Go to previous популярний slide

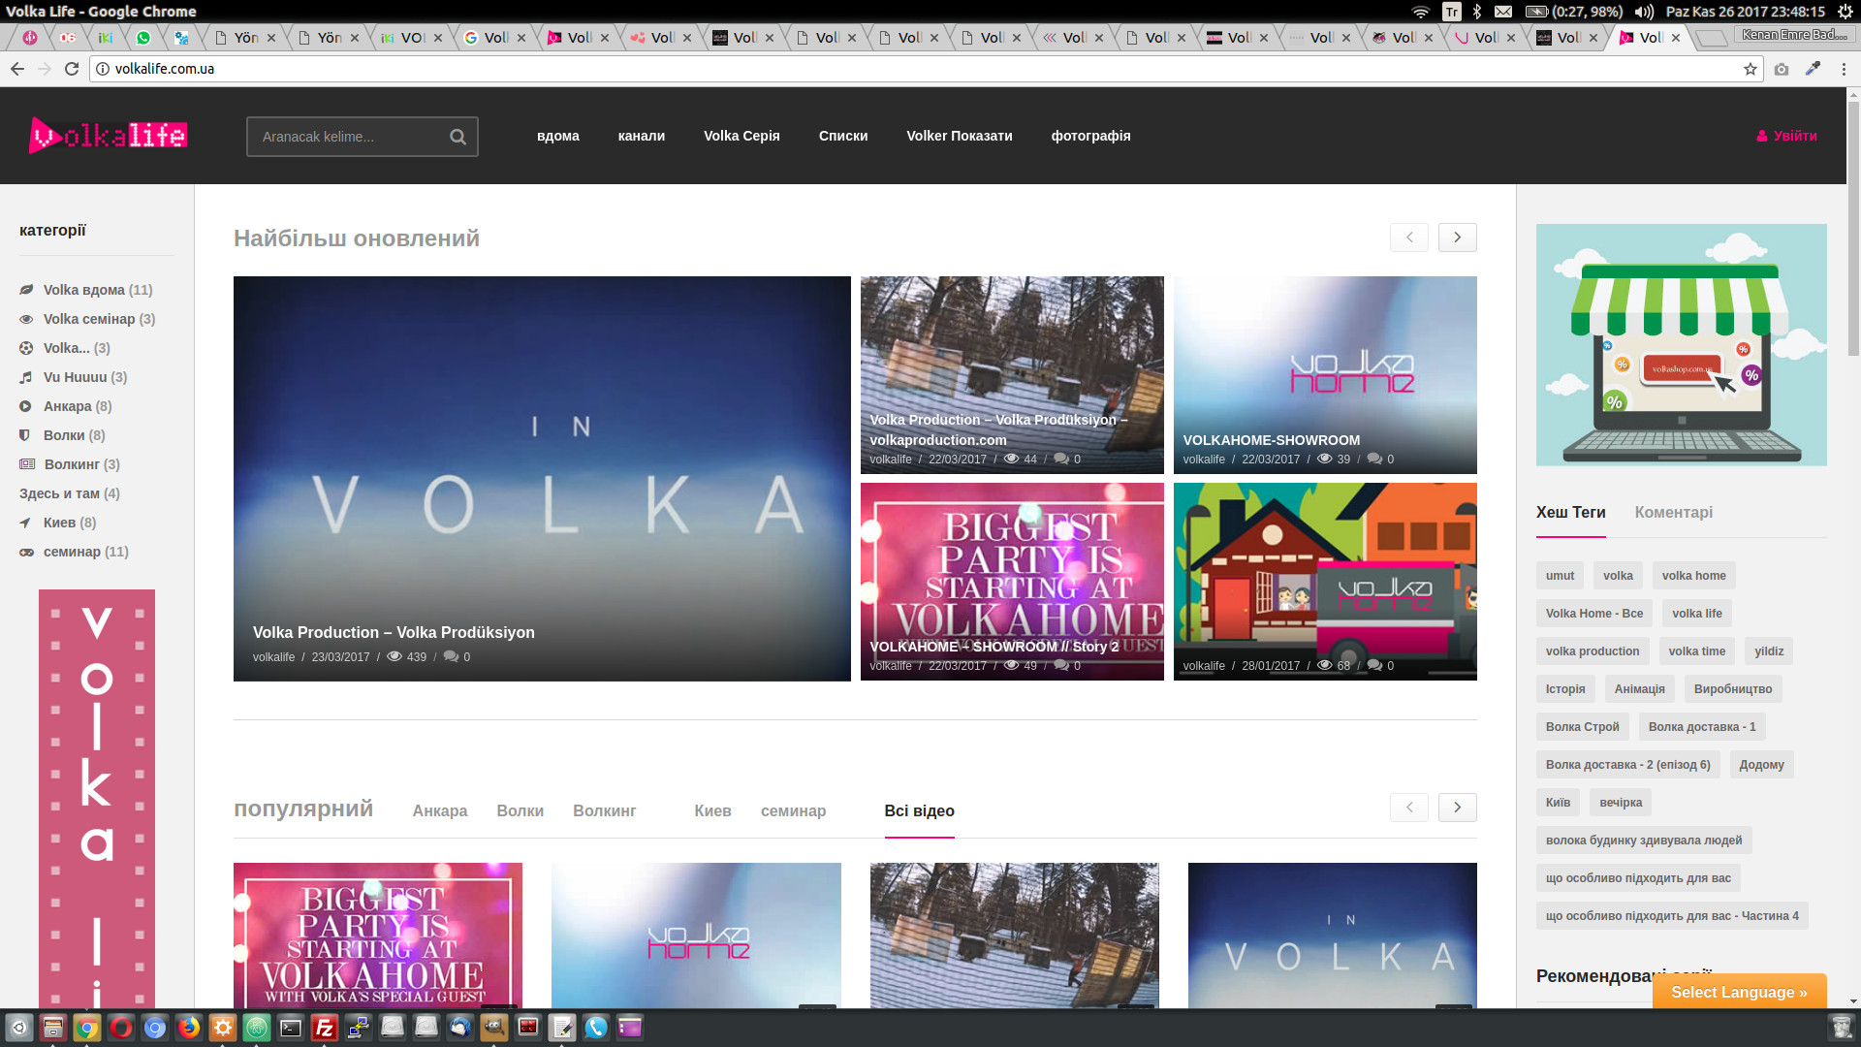click(1409, 808)
